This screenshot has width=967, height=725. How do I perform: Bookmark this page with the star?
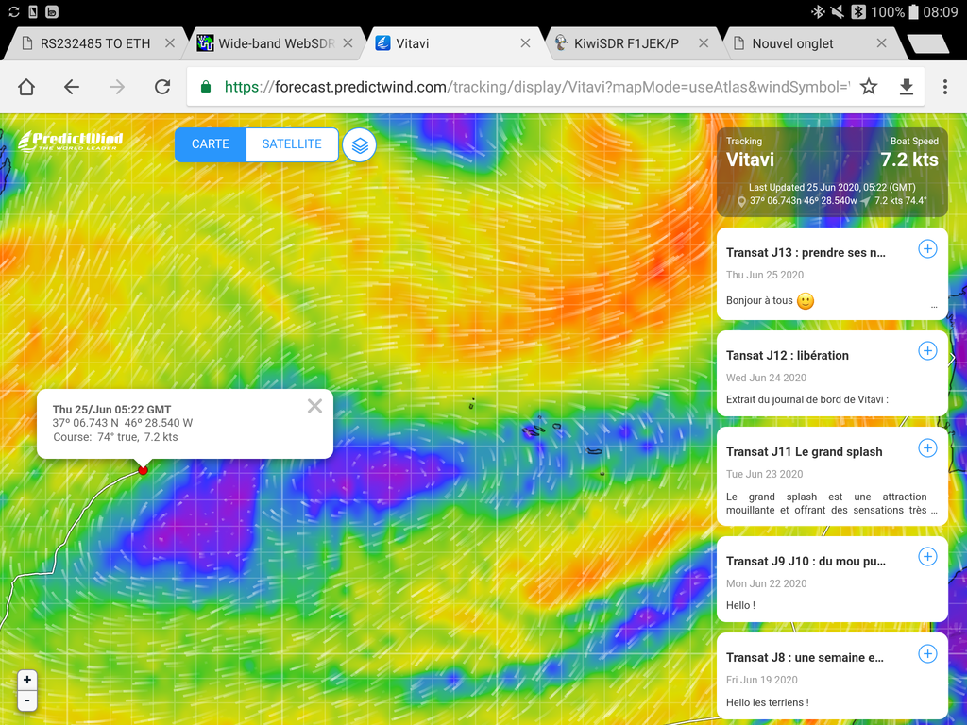(x=869, y=87)
